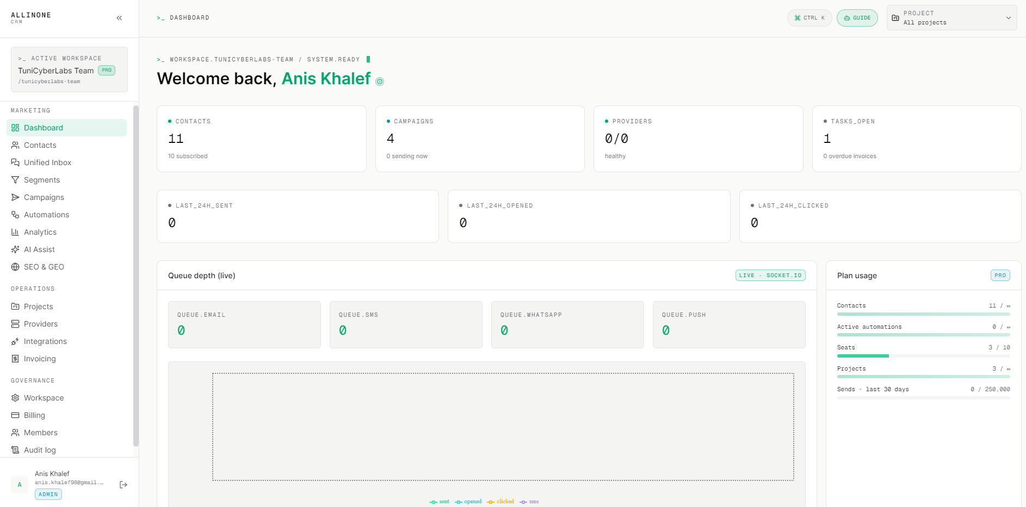
Task: Click the Providers server icon
Action: 15,324
